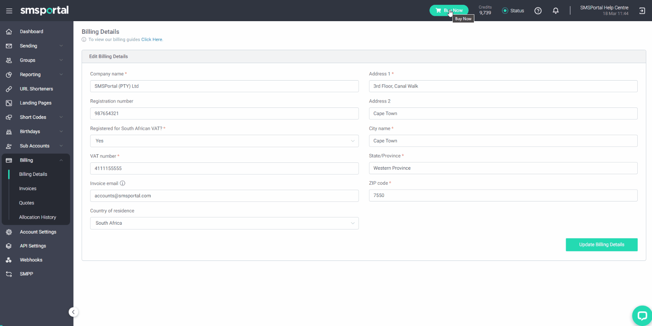652x326 pixels.
Task: Go to Dashboard in sidebar
Action: (31, 31)
